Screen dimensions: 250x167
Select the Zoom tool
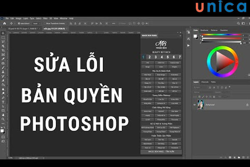(x=3, y=119)
